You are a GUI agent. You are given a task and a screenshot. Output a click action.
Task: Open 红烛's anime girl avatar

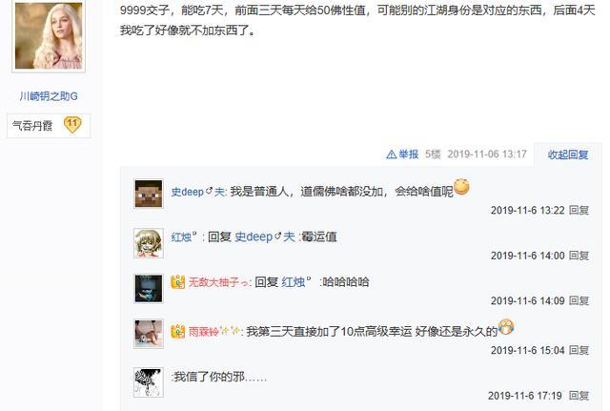pyautogui.click(x=149, y=243)
